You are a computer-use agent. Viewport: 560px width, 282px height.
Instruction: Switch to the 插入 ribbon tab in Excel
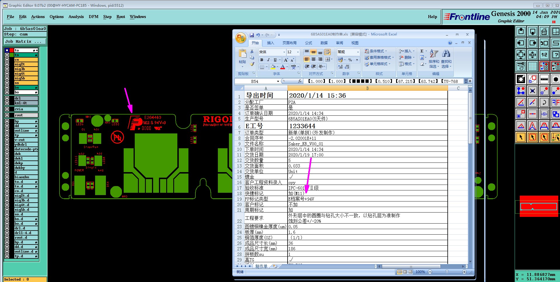tap(270, 43)
